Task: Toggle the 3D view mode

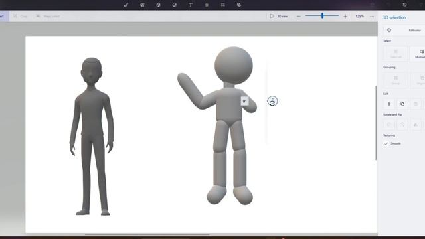Action: pos(278,16)
